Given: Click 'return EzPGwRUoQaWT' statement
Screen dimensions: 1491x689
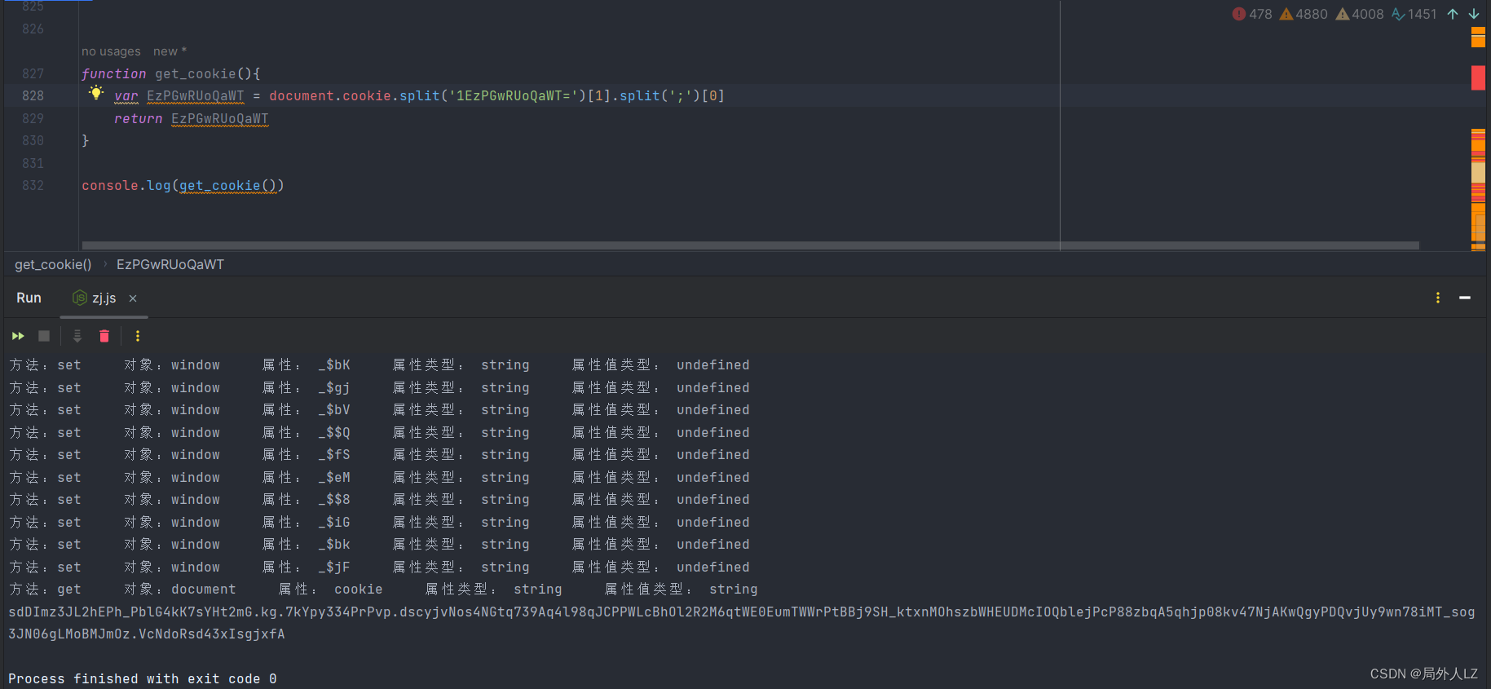Looking at the screenshot, I should pos(191,118).
